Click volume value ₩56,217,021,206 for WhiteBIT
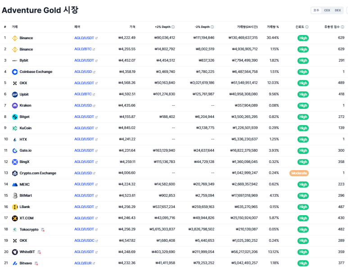 pos(244,252)
